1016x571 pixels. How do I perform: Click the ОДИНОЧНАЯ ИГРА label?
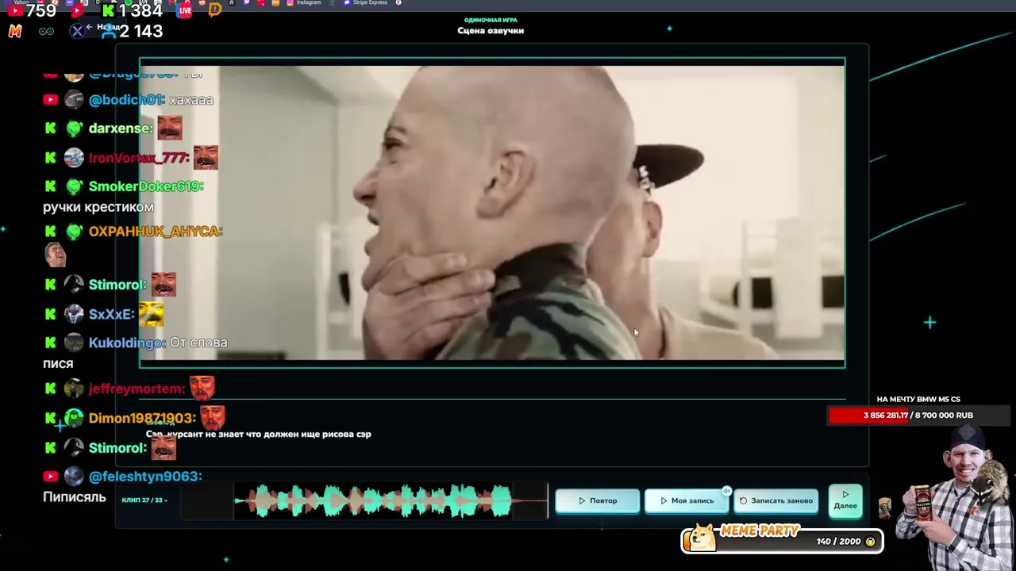point(491,20)
